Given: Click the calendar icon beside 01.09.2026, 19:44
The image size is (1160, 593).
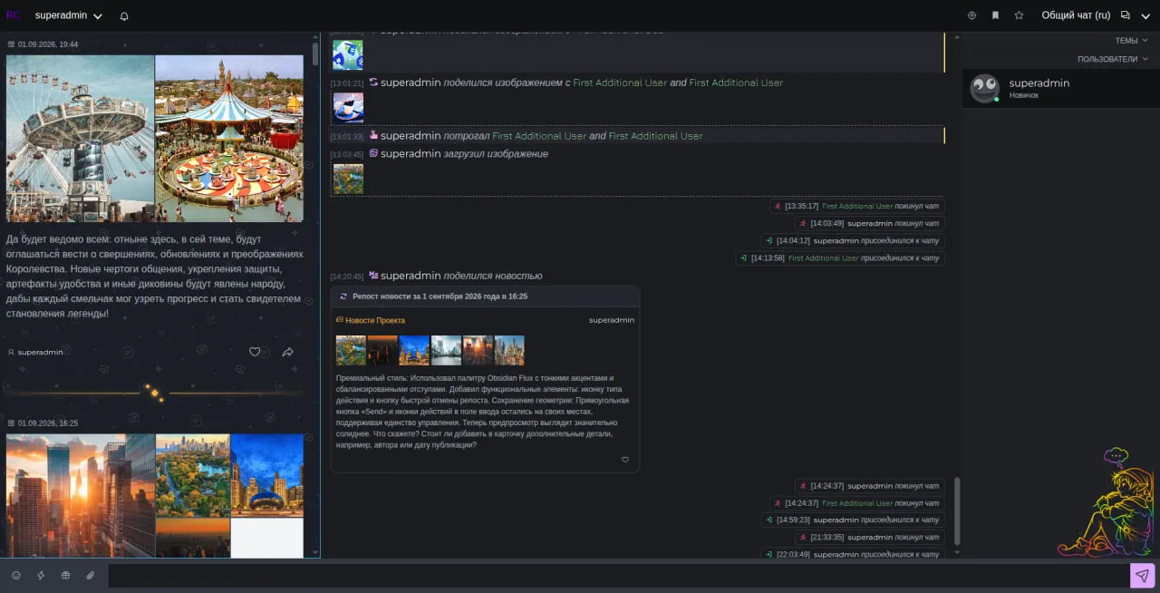Looking at the screenshot, I should pyautogui.click(x=11, y=44).
